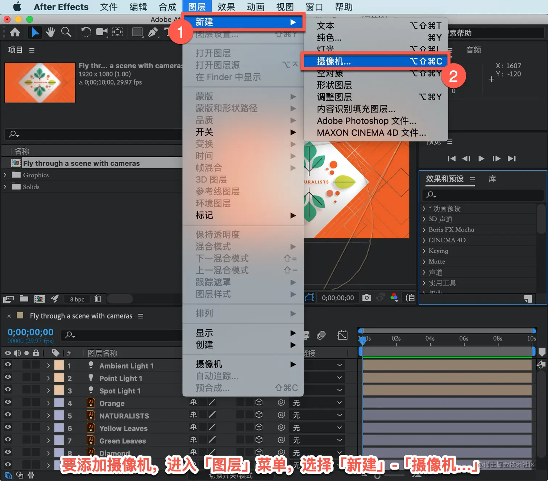Image resolution: width=548 pixels, height=481 pixels.
Task: Select the Rectangle shape tool
Action: click(x=137, y=33)
